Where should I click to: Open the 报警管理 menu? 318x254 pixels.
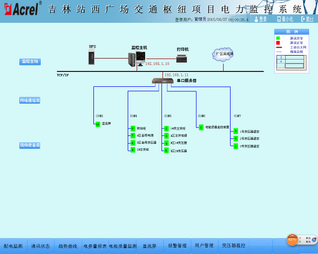pos(177,246)
